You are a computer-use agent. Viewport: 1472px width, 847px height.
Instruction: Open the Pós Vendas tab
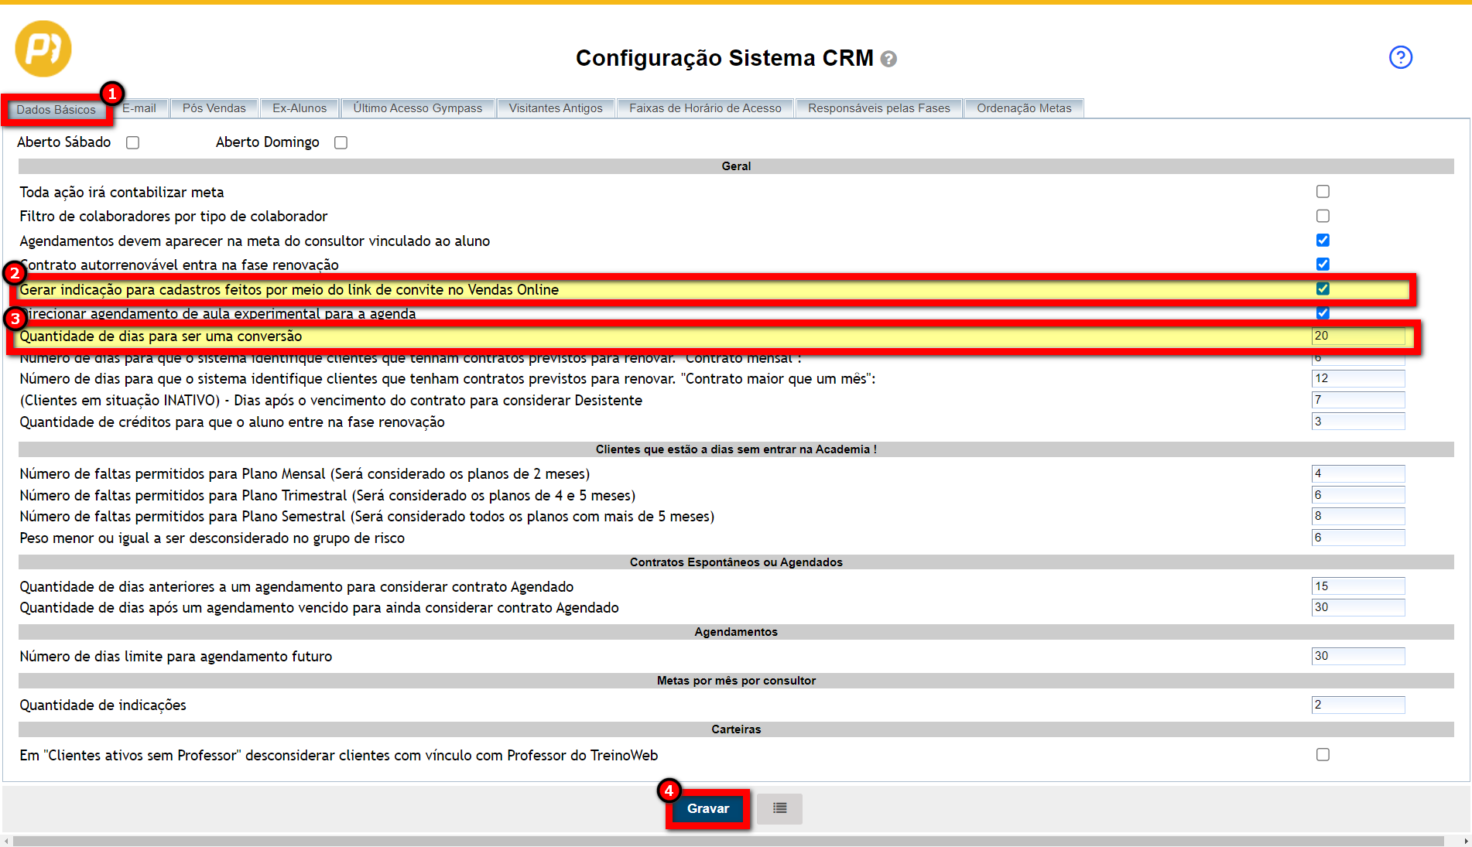point(214,108)
